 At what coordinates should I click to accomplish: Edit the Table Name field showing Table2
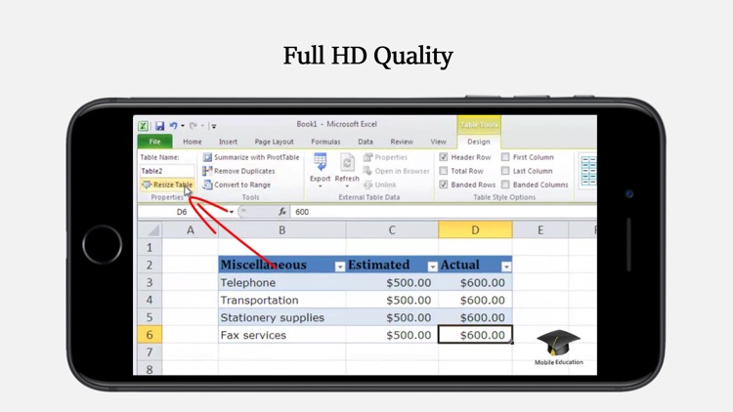(167, 171)
